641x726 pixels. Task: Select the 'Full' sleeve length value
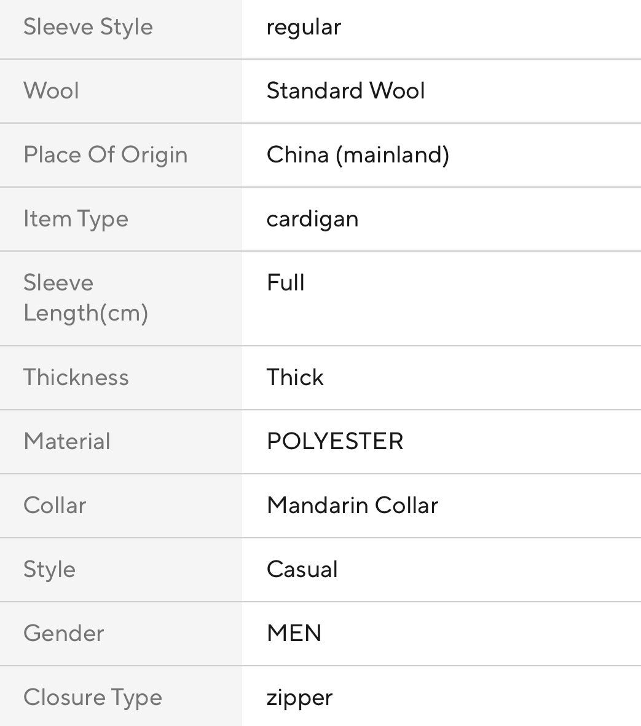285,283
